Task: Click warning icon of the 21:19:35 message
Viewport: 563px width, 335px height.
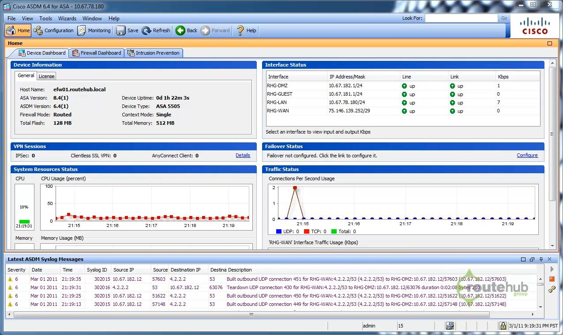Action: tap(10, 279)
